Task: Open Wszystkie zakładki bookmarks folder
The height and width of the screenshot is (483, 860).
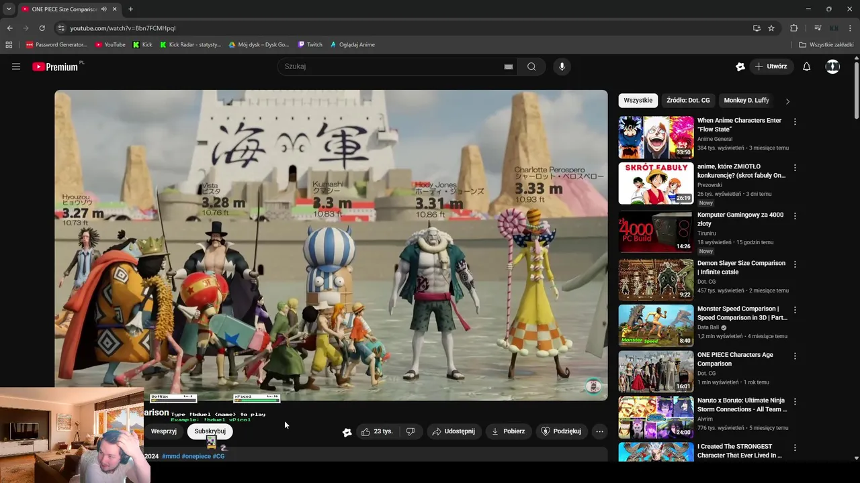Action: coord(826,44)
